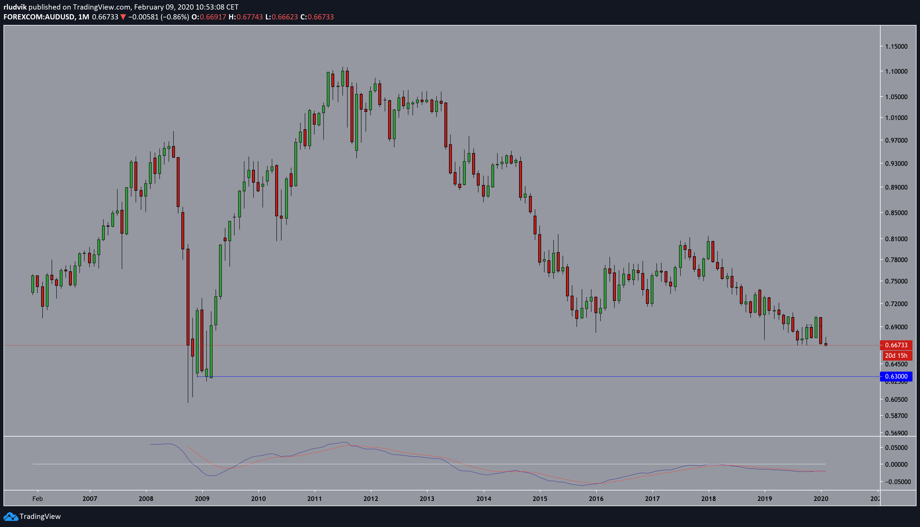Click the 0.58700 price axis label
920x527 pixels.
896,416
